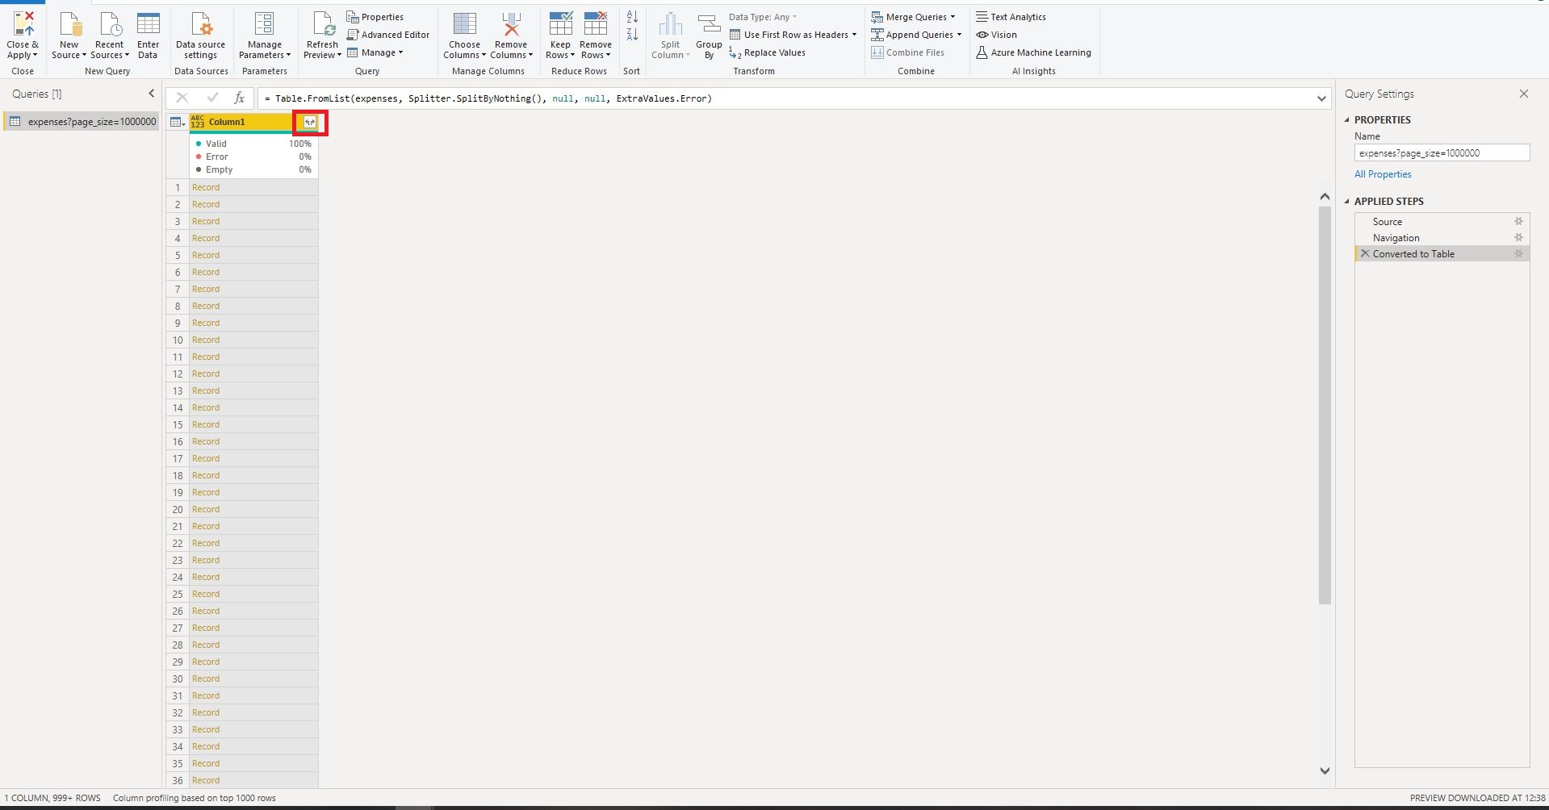Open the Append Queries dropdown
Image resolution: width=1549 pixels, height=810 pixels.
916,35
